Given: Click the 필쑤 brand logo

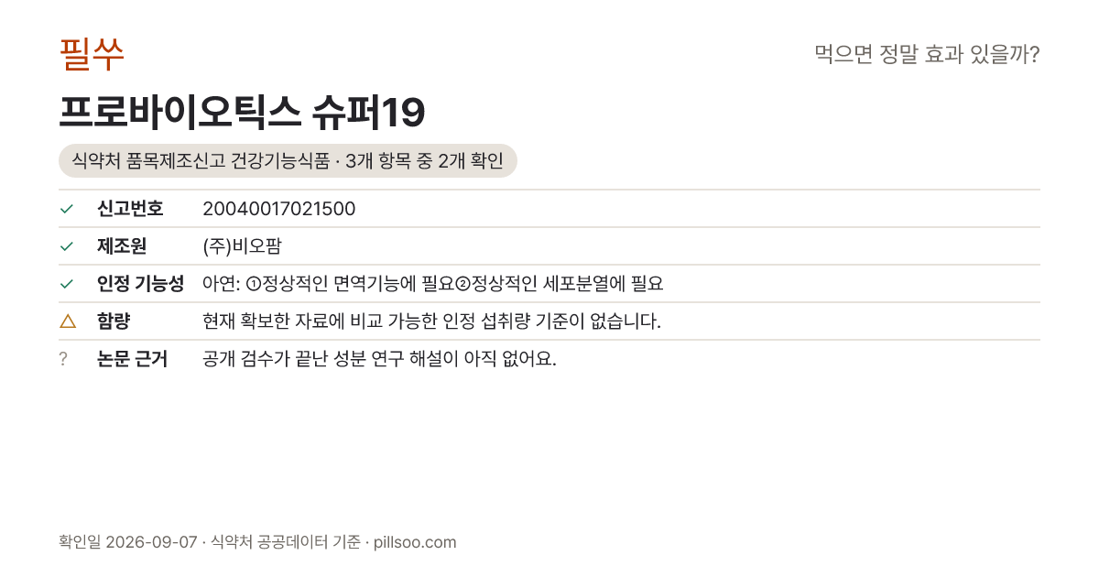Looking at the screenshot, I should [92, 54].
